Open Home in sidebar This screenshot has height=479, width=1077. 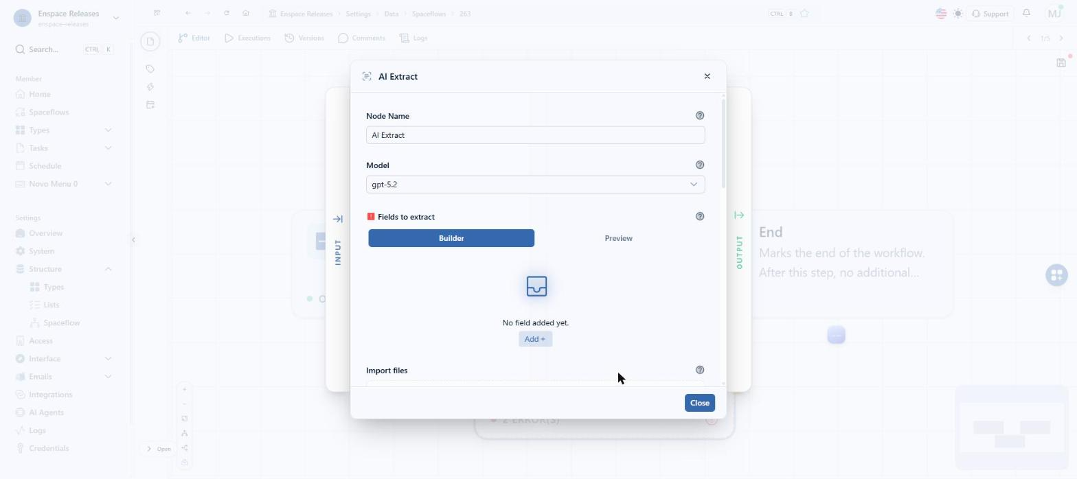[x=39, y=95]
